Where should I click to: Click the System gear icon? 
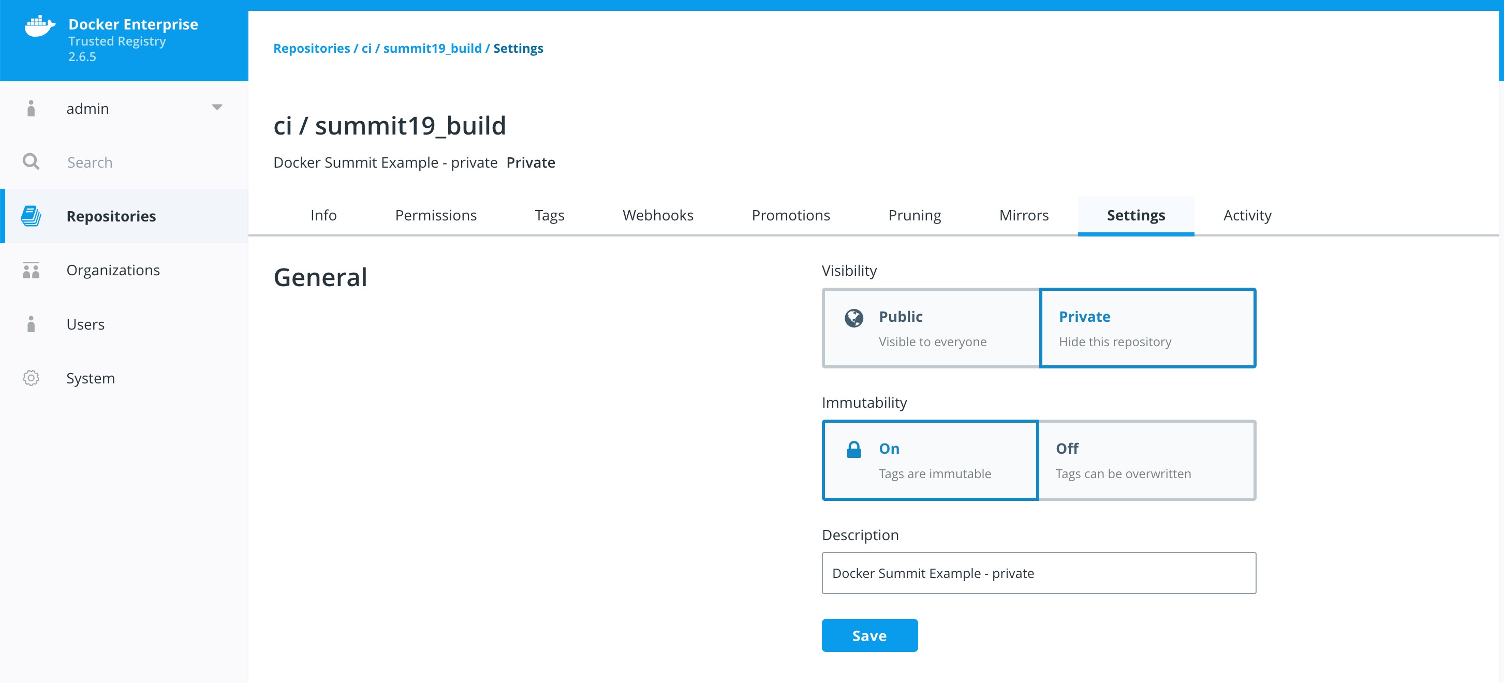pos(31,378)
